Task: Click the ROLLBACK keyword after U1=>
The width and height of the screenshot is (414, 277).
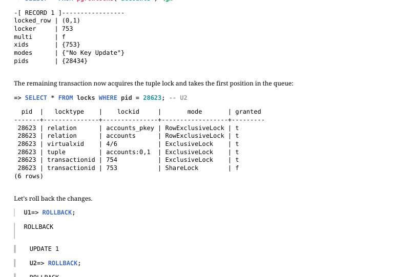Action: (57, 212)
